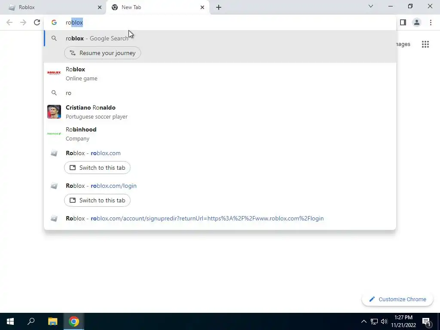This screenshot has width=440, height=330.
Task: Open the tab search dropdown arrow
Action: (x=371, y=6)
